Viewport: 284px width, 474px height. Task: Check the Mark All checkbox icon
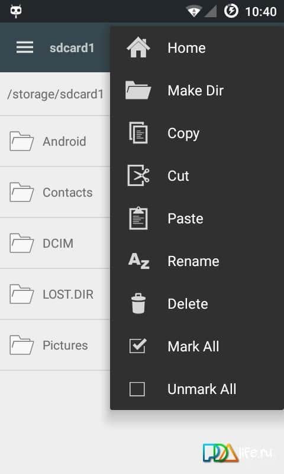pyautogui.click(x=138, y=346)
